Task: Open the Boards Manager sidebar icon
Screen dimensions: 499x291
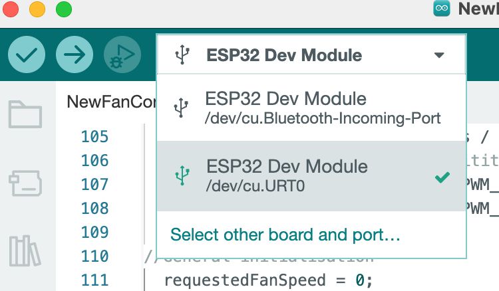Action: coord(25,183)
